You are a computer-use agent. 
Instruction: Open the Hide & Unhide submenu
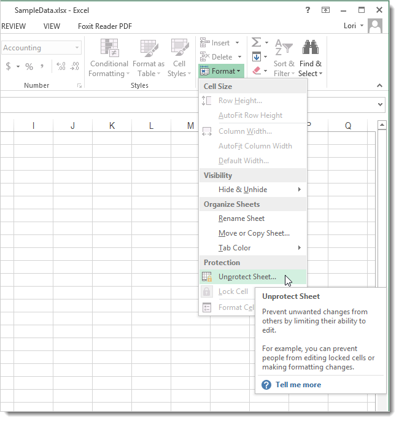pyautogui.click(x=253, y=190)
